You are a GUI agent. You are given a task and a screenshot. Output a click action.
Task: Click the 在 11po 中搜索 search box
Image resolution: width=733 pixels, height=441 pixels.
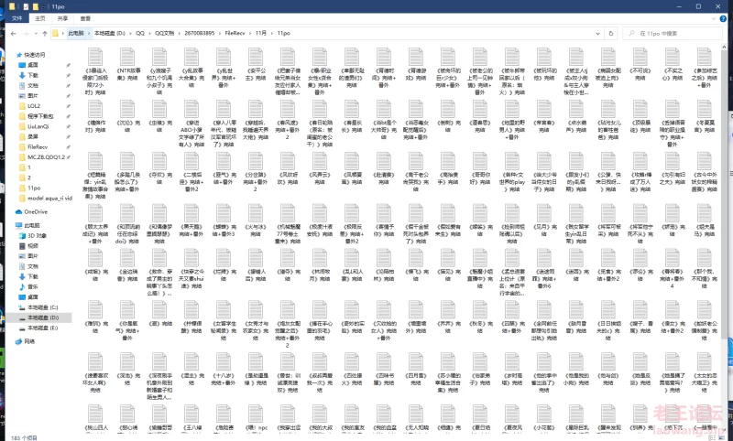coord(672,34)
